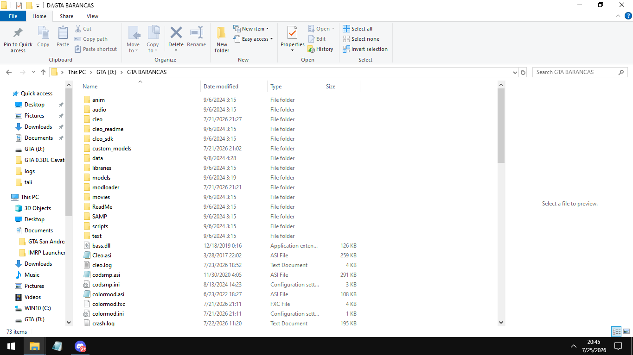Click Select all button
This screenshot has width=633, height=355.
[358, 29]
